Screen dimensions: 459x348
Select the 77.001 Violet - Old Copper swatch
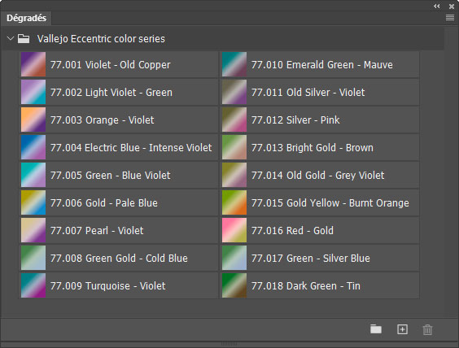point(33,64)
